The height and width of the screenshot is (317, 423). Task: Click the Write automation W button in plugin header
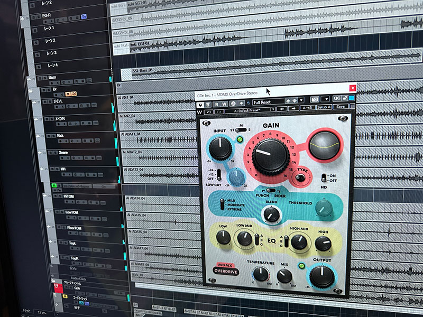tap(224, 104)
